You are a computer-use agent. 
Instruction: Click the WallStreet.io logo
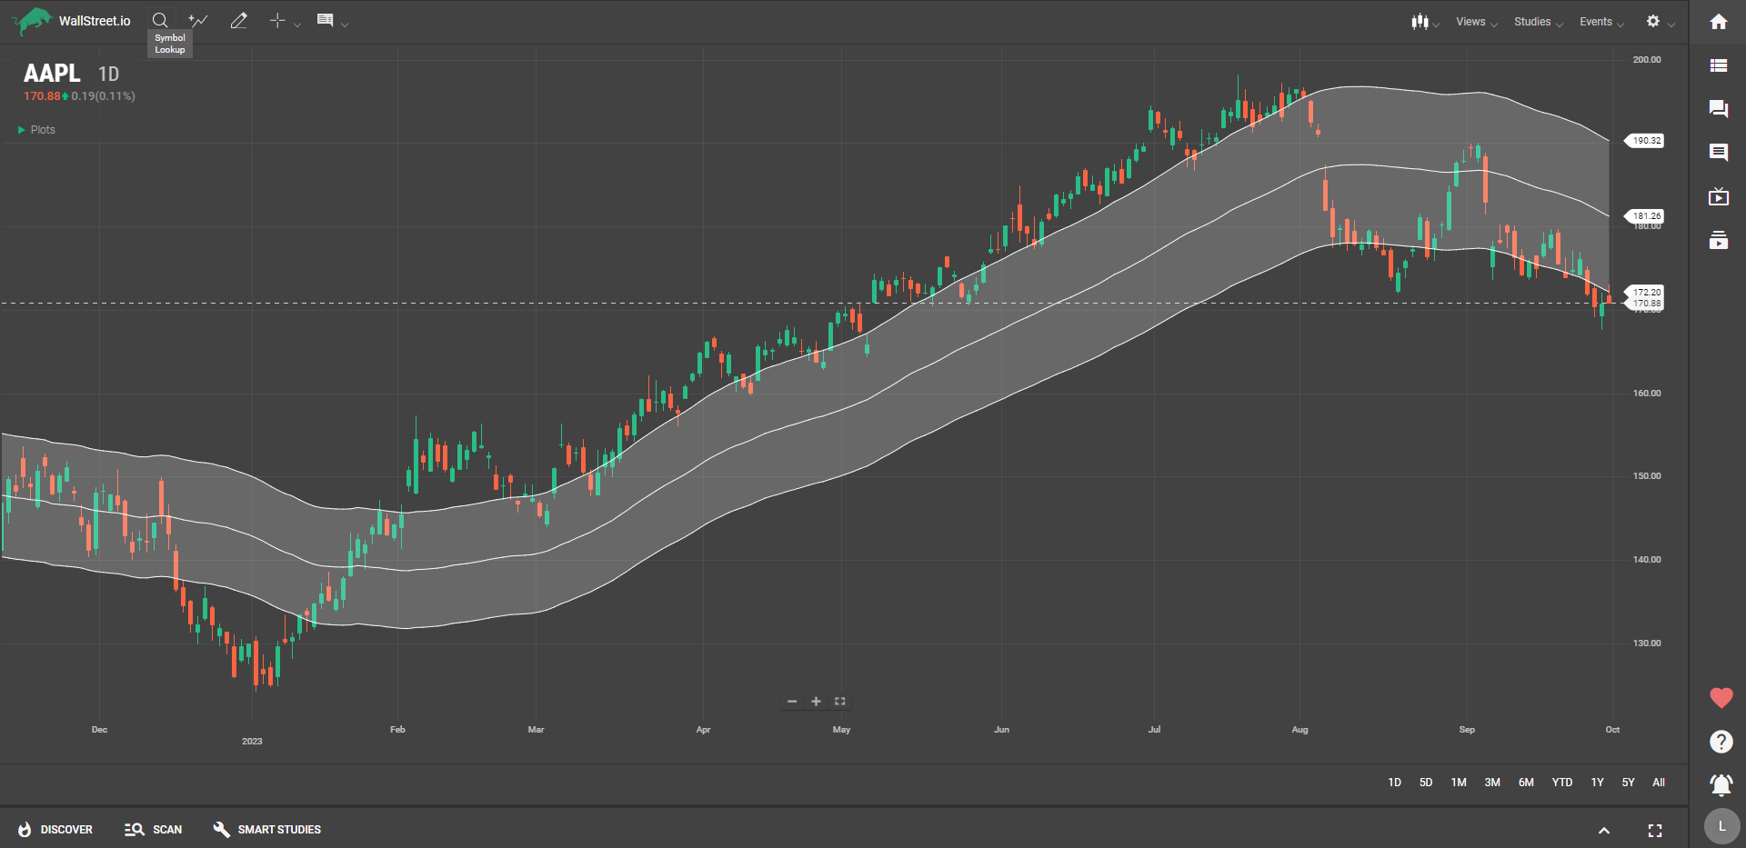[x=73, y=21]
